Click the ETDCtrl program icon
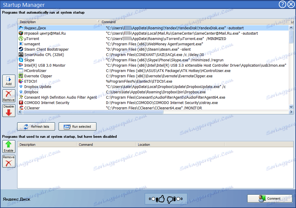This screenshot has height=208, width=296. click(21, 81)
